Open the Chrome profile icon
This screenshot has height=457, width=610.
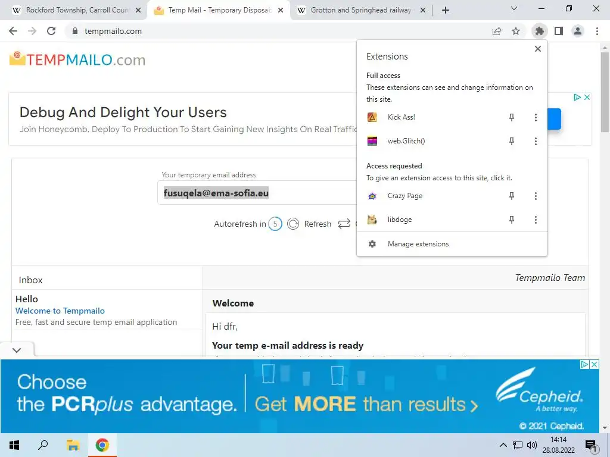(x=578, y=31)
